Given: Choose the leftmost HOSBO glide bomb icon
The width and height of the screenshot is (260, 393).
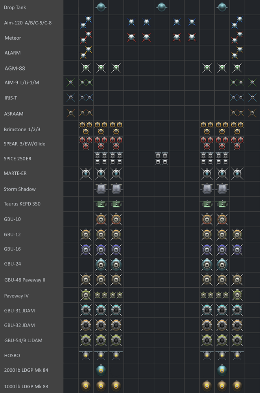Looking at the screenshot, I should [x=86, y=355].
